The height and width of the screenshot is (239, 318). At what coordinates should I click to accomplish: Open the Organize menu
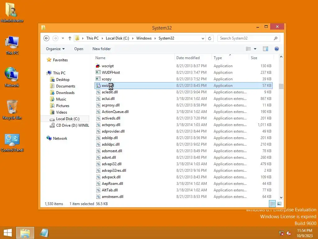coord(55,49)
